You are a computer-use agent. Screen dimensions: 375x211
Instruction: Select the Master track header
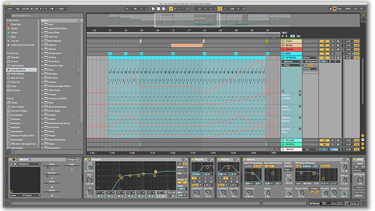[291, 149]
